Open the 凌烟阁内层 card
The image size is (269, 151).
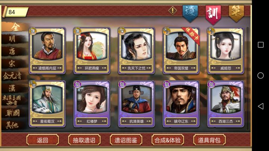point(47,51)
